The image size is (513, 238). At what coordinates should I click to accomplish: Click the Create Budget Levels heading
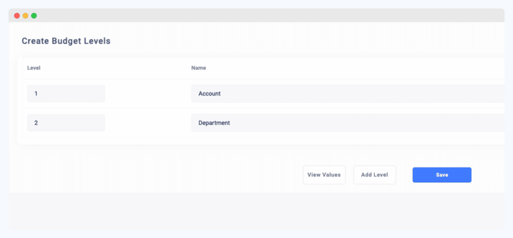[x=66, y=41]
